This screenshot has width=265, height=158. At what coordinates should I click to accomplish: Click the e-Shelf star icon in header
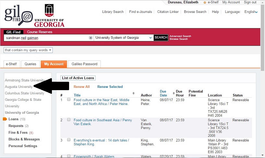[205, 3]
